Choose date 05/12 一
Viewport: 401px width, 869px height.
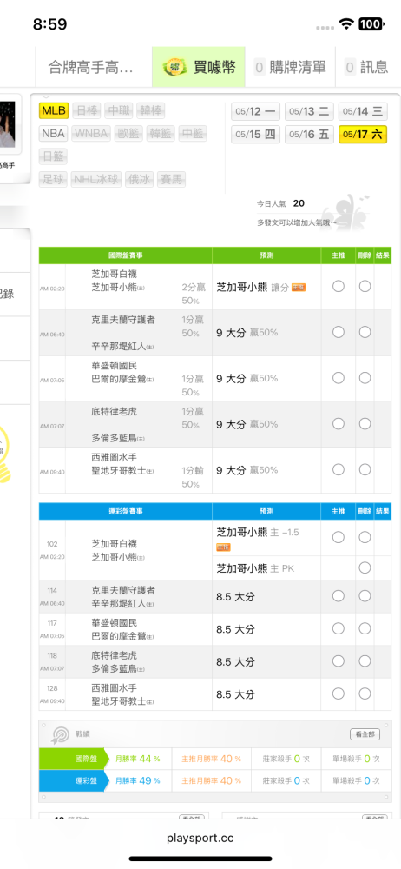click(255, 111)
